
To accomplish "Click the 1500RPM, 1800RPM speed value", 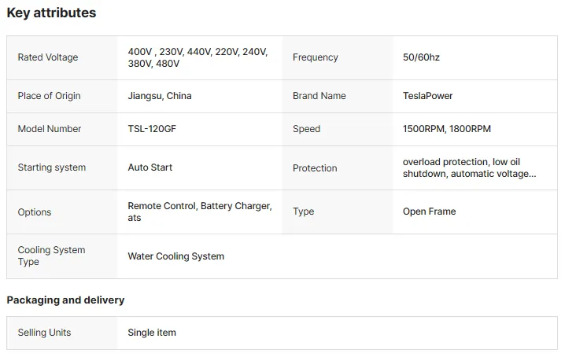I will (447, 129).
